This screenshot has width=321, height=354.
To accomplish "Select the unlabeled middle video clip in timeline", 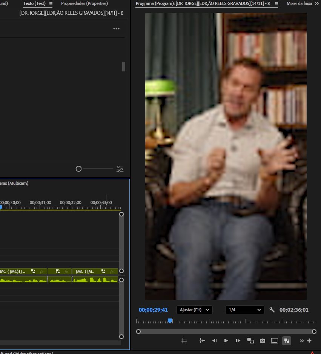I will tap(60, 271).
